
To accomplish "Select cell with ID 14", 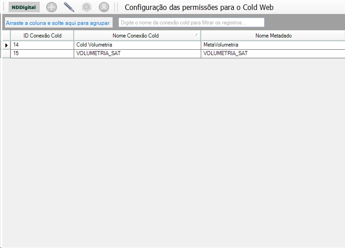I will [42, 45].
